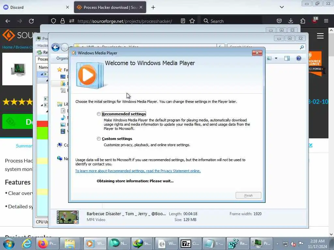
Task: Close the Process Hacker download tab
Action: tap(141, 7)
